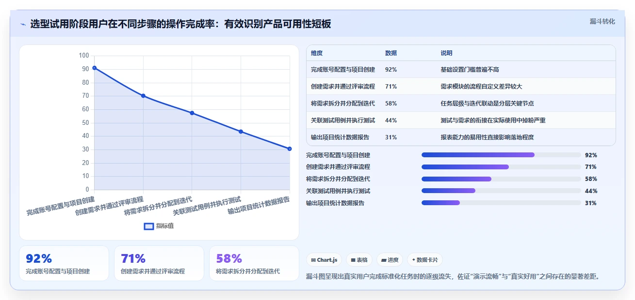Select the Chart.js tag chip
The width and height of the screenshot is (635, 300).
point(324,260)
